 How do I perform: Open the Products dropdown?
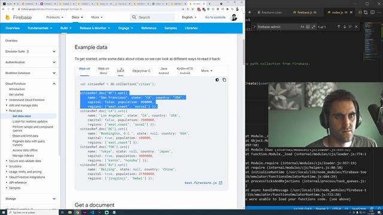[x=54, y=17]
